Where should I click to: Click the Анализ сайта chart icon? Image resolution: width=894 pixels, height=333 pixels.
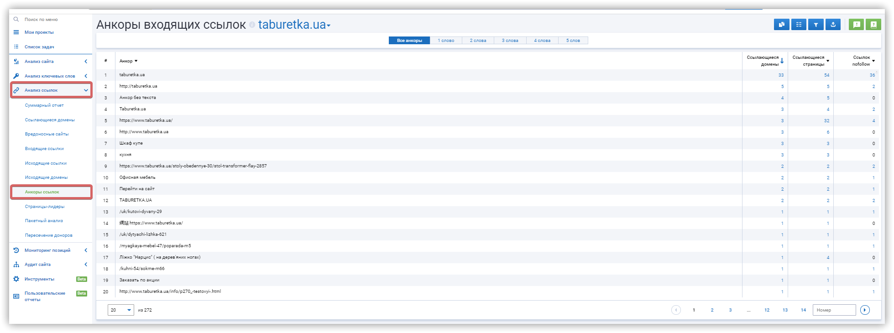[x=16, y=62]
